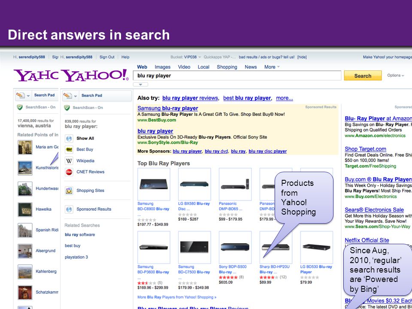Click in the blu ray player search field

tap(237, 76)
